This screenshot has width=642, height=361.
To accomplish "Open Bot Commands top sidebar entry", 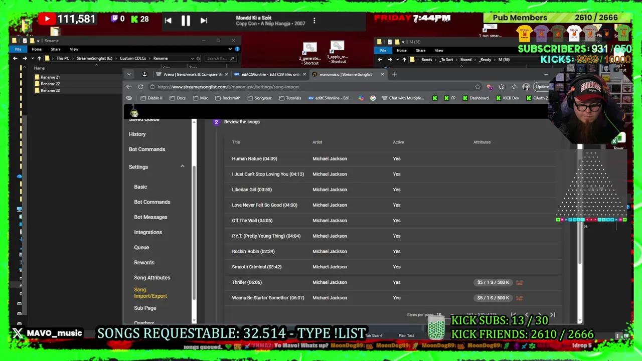I will 147,149.
